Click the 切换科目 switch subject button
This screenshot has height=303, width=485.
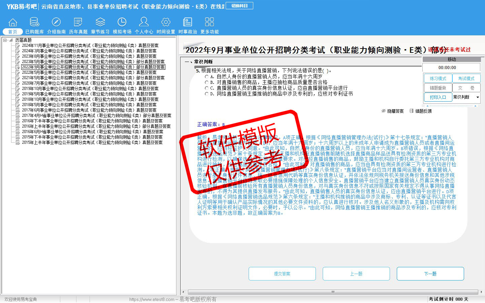click(239, 6)
